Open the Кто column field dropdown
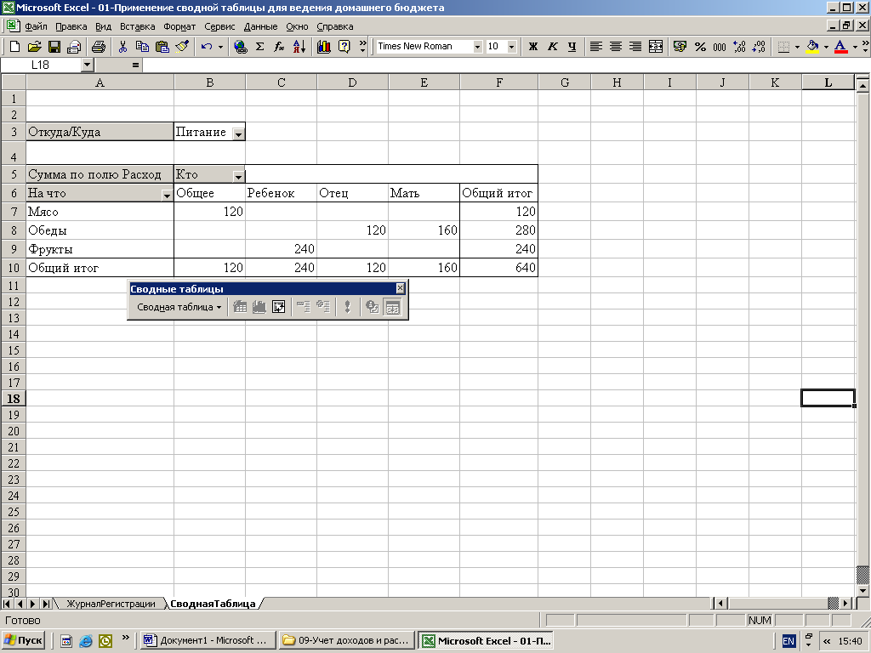871x653 pixels. [x=238, y=177]
